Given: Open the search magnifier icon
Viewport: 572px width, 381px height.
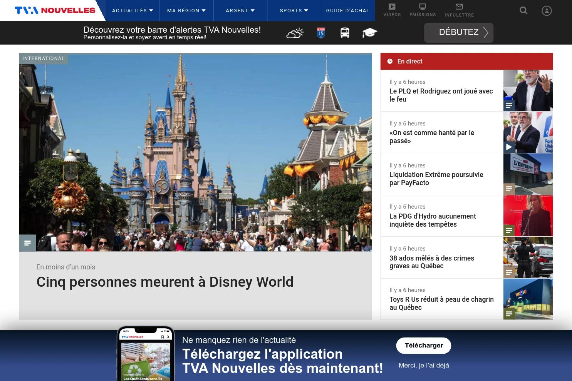Looking at the screenshot, I should point(523,10).
